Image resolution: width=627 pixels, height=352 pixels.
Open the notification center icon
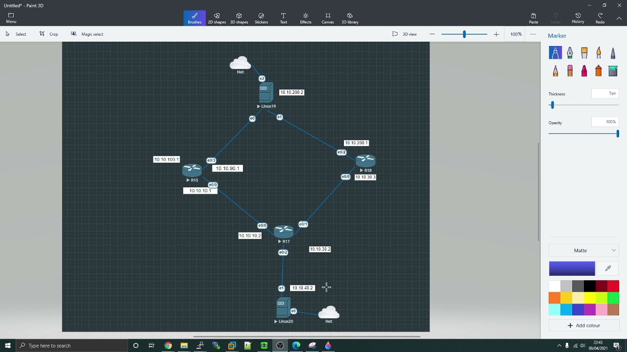(617, 346)
